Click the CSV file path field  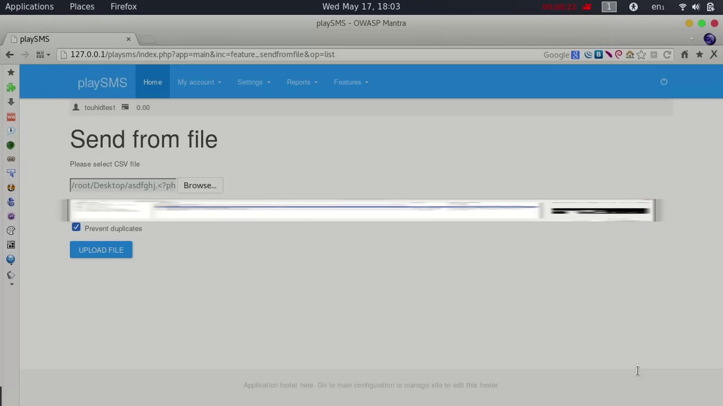click(123, 186)
